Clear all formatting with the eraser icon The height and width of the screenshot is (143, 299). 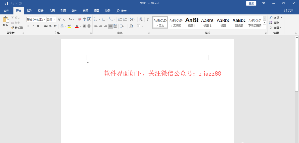pyautogui.click(x=80, y=19)
